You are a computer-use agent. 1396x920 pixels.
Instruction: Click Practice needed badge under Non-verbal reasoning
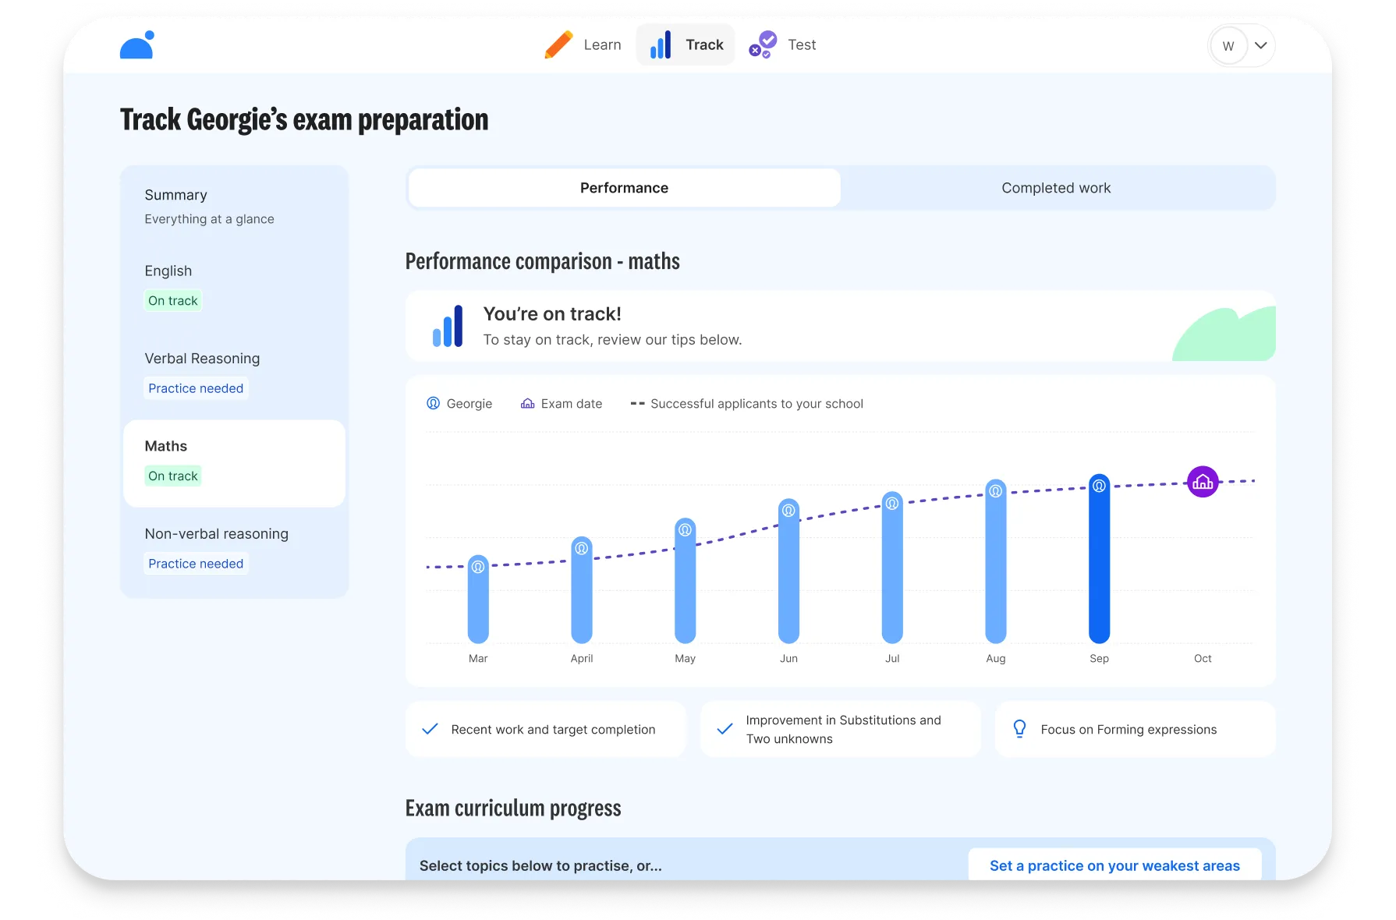pyautogui.click(x=196, y=564)
